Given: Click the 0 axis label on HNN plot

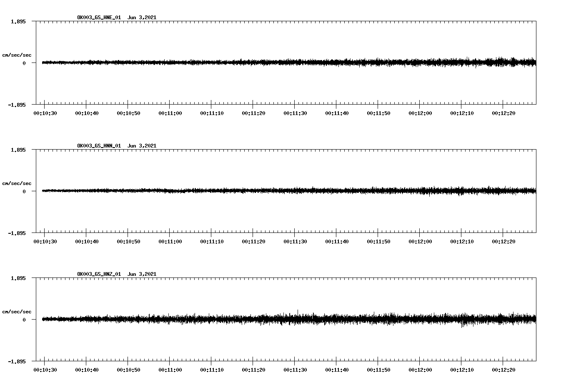Looking at the screenshot, I should tap(24, 191).
